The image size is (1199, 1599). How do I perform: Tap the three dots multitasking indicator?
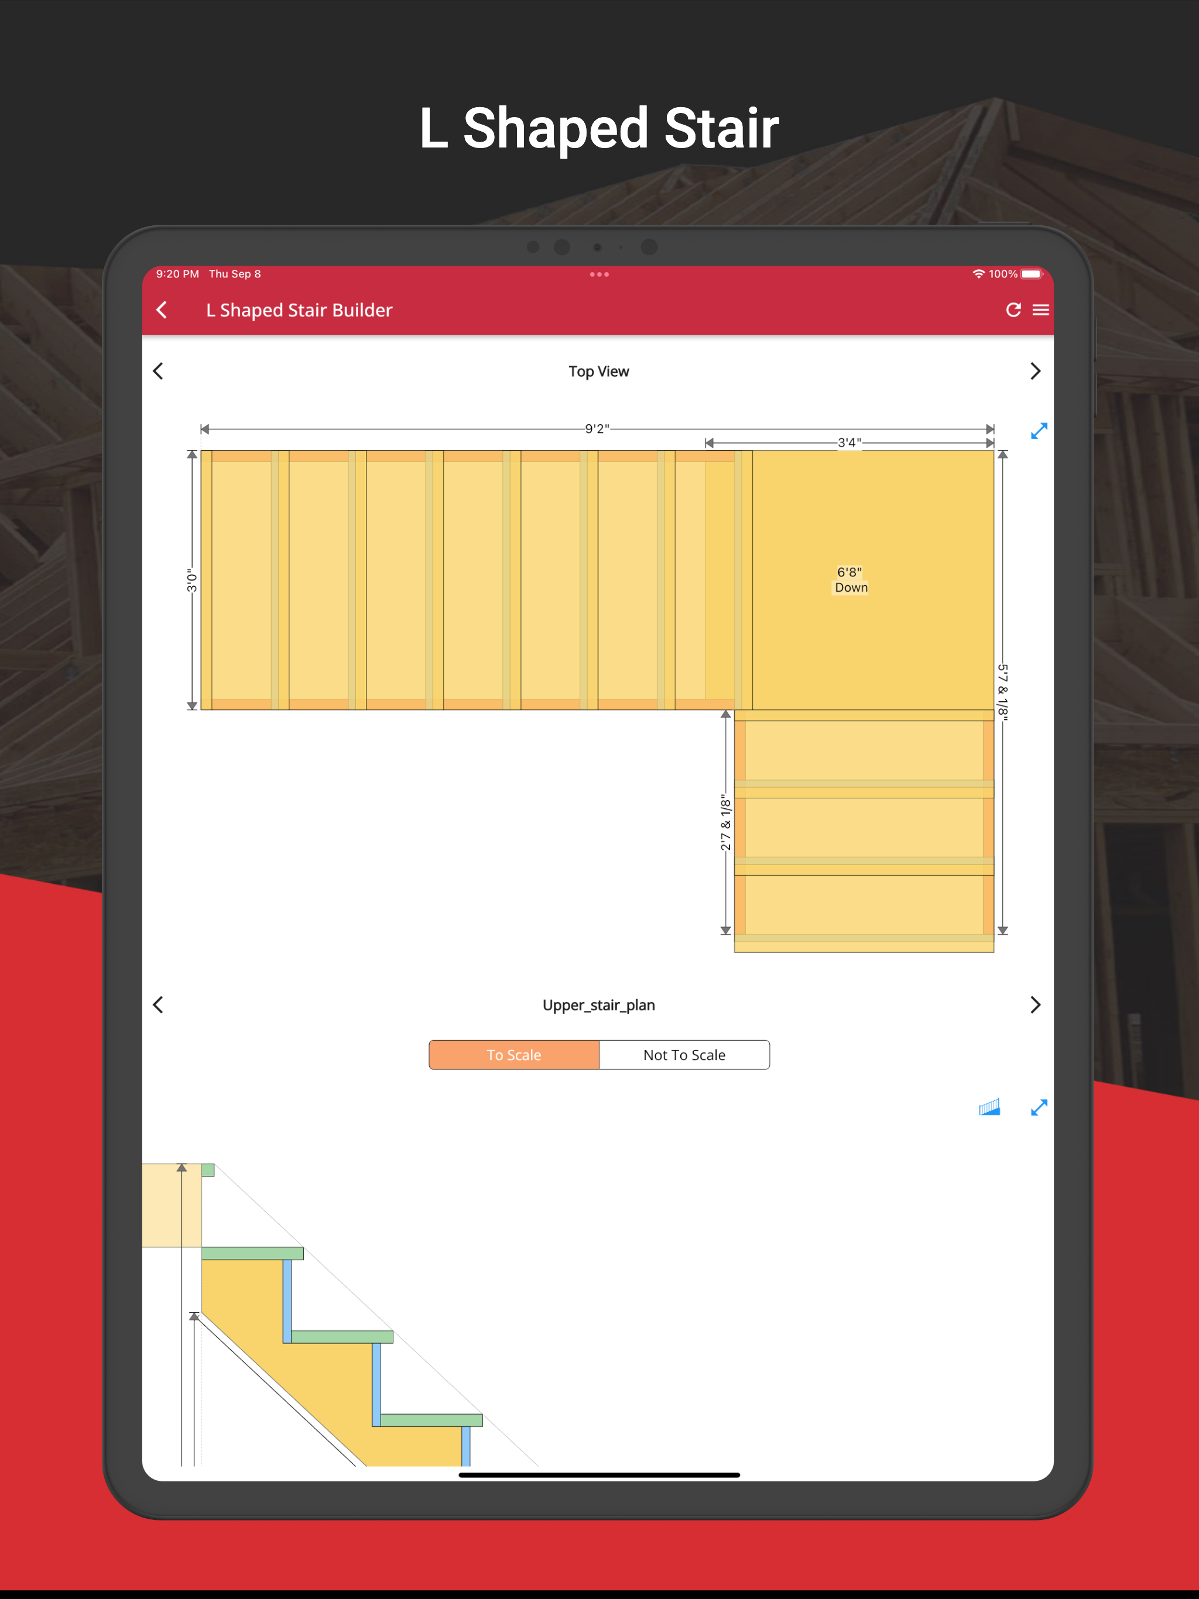599,274
